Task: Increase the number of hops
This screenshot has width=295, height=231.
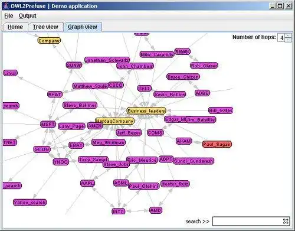Action: [x=288, y=35]
